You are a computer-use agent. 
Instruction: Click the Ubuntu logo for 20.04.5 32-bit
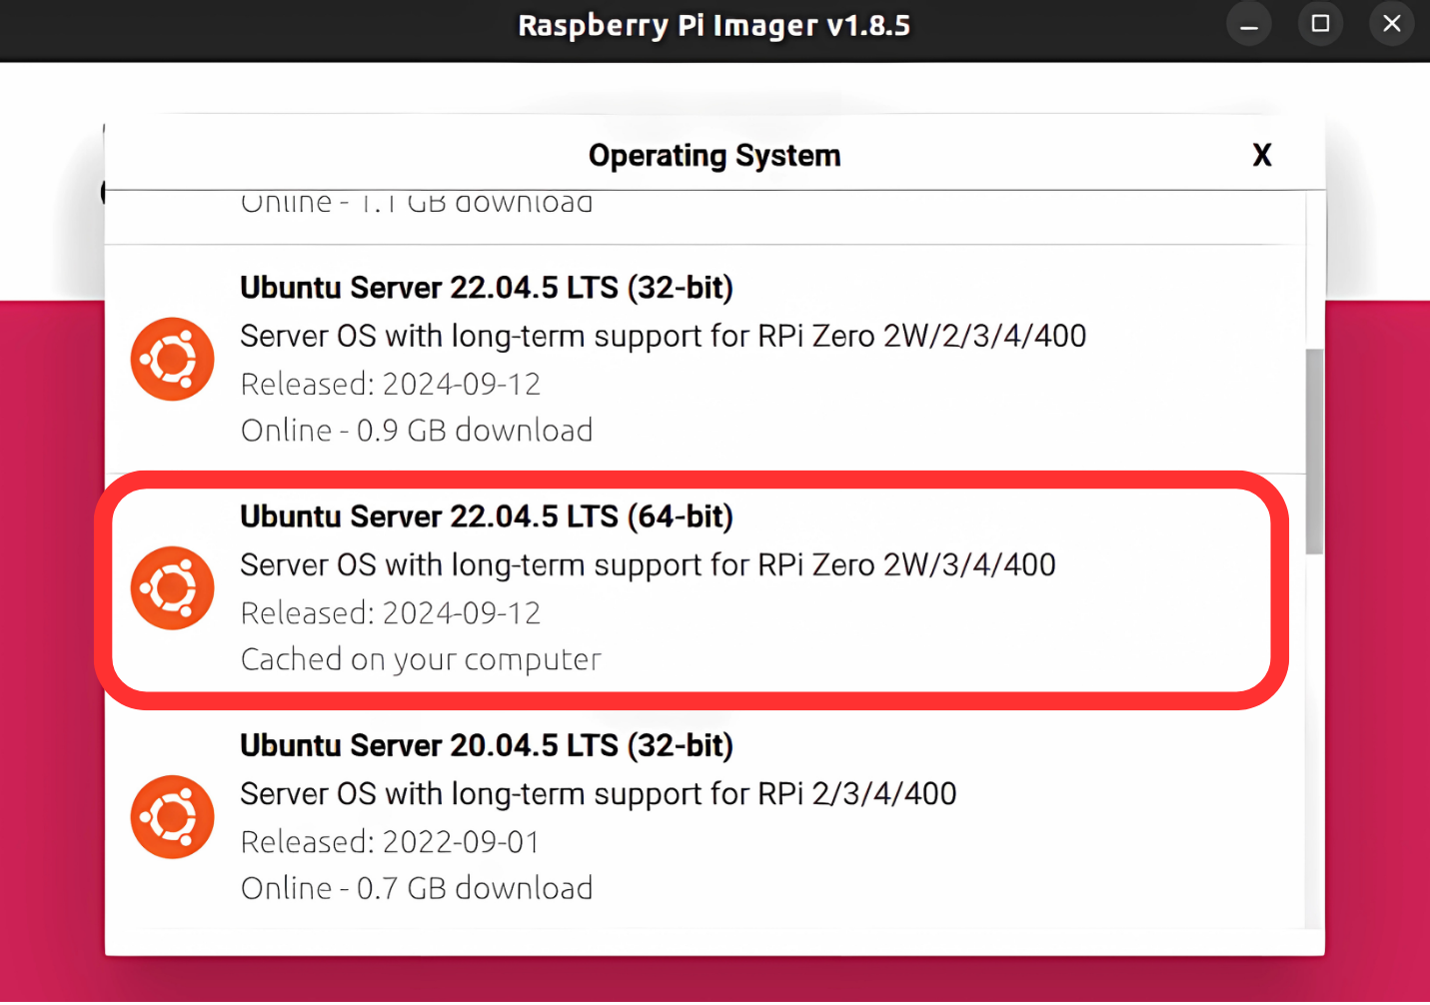coord(172,817)
